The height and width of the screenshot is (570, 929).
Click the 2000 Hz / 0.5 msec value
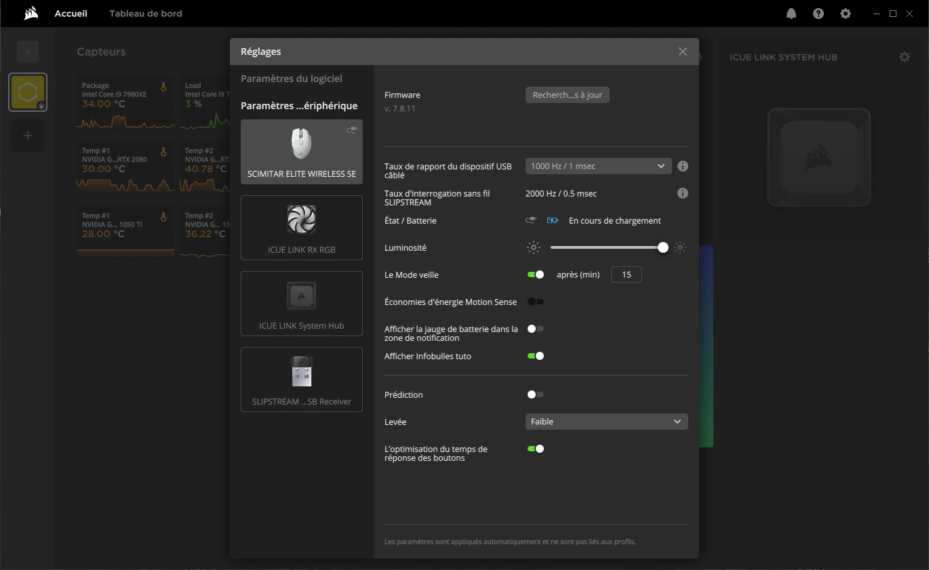click(x=561, y=193)
